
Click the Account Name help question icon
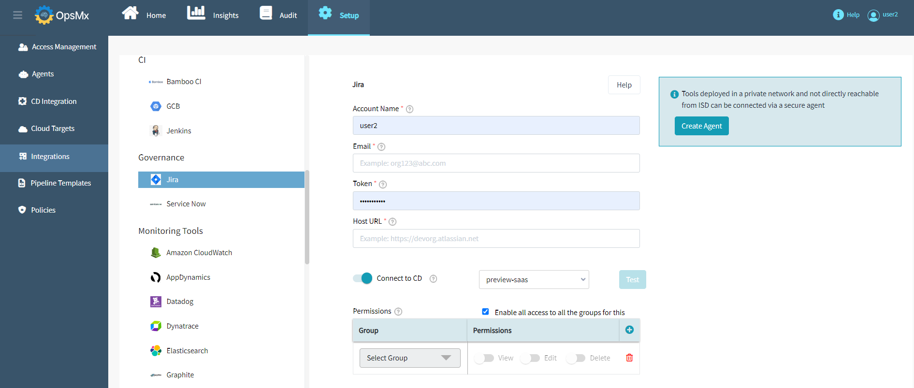point(409,109)
